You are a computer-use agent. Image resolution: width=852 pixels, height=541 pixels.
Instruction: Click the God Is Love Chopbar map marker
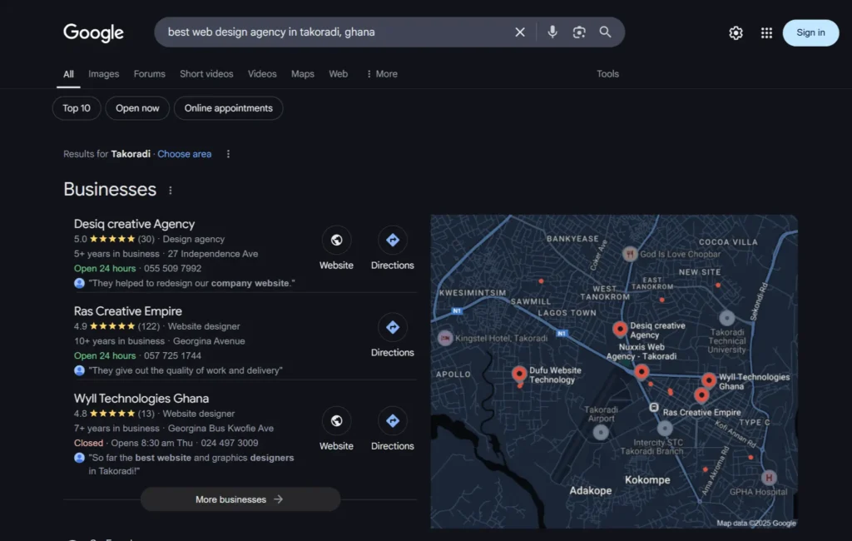630,254
